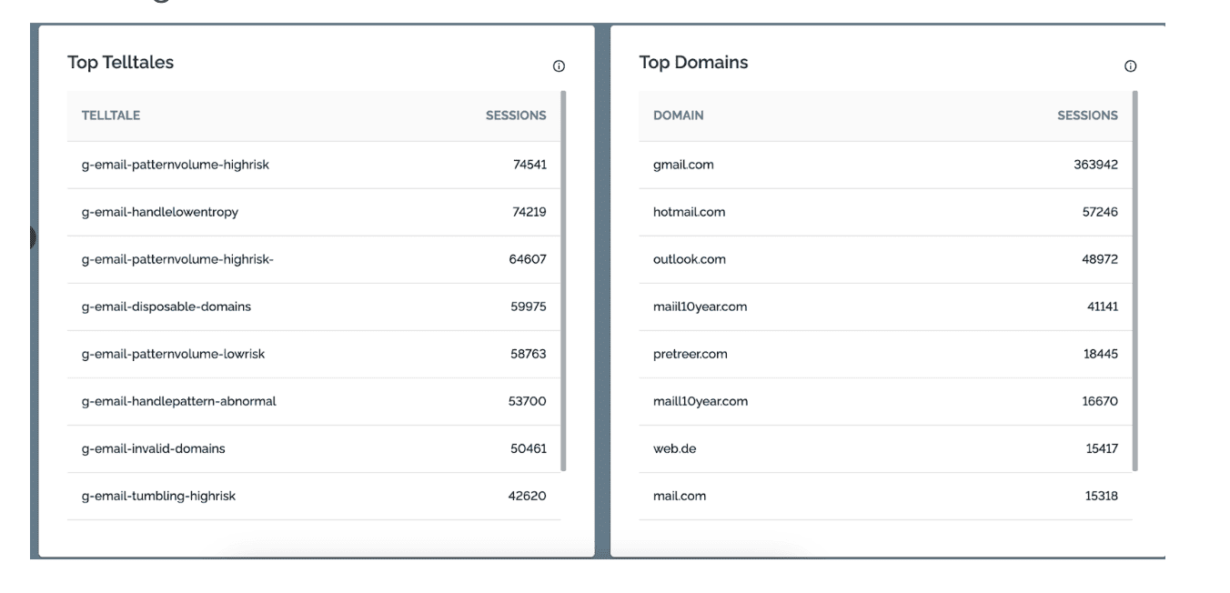Click the gmail.com domain row
The height and width of the screenshot is (593, 1230).
885,165
